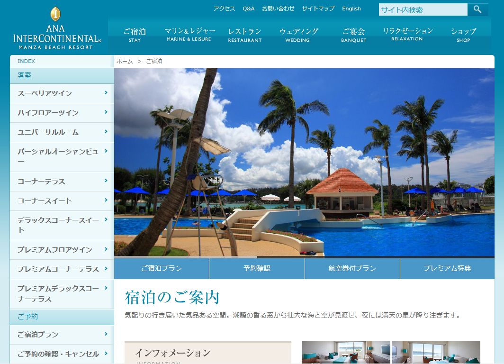
Task: Open the ANA InterContinental Manza Beach Resort logo
Action: coord(57,28)
